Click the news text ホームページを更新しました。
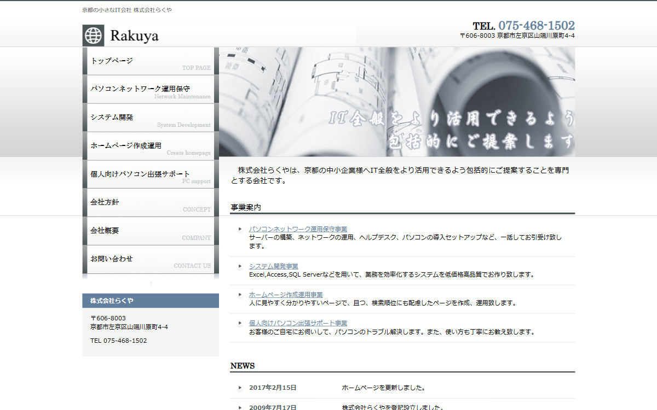This screenshot has width=657, height=410. coord(384,388)
